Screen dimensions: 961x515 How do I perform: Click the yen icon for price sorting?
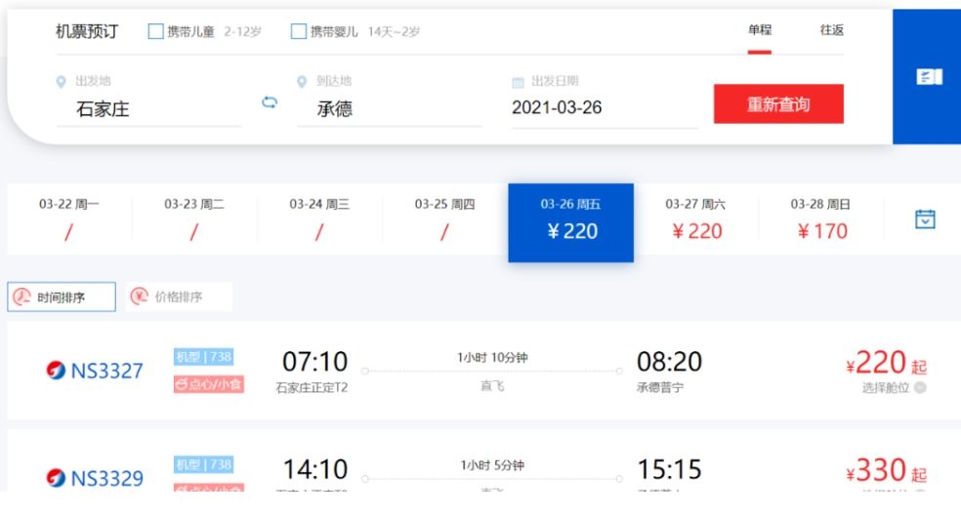(139, 297)
